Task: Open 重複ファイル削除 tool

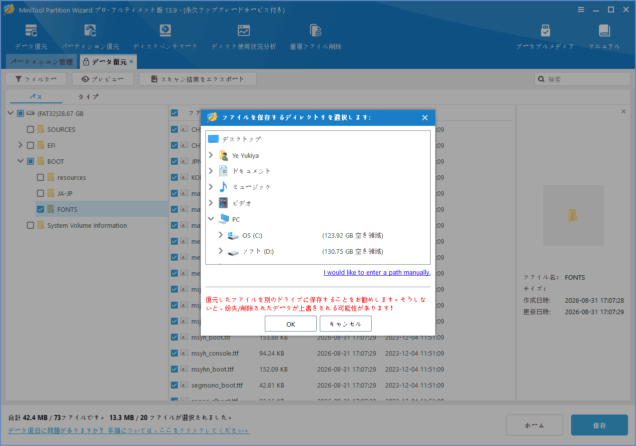Action: 316,37
